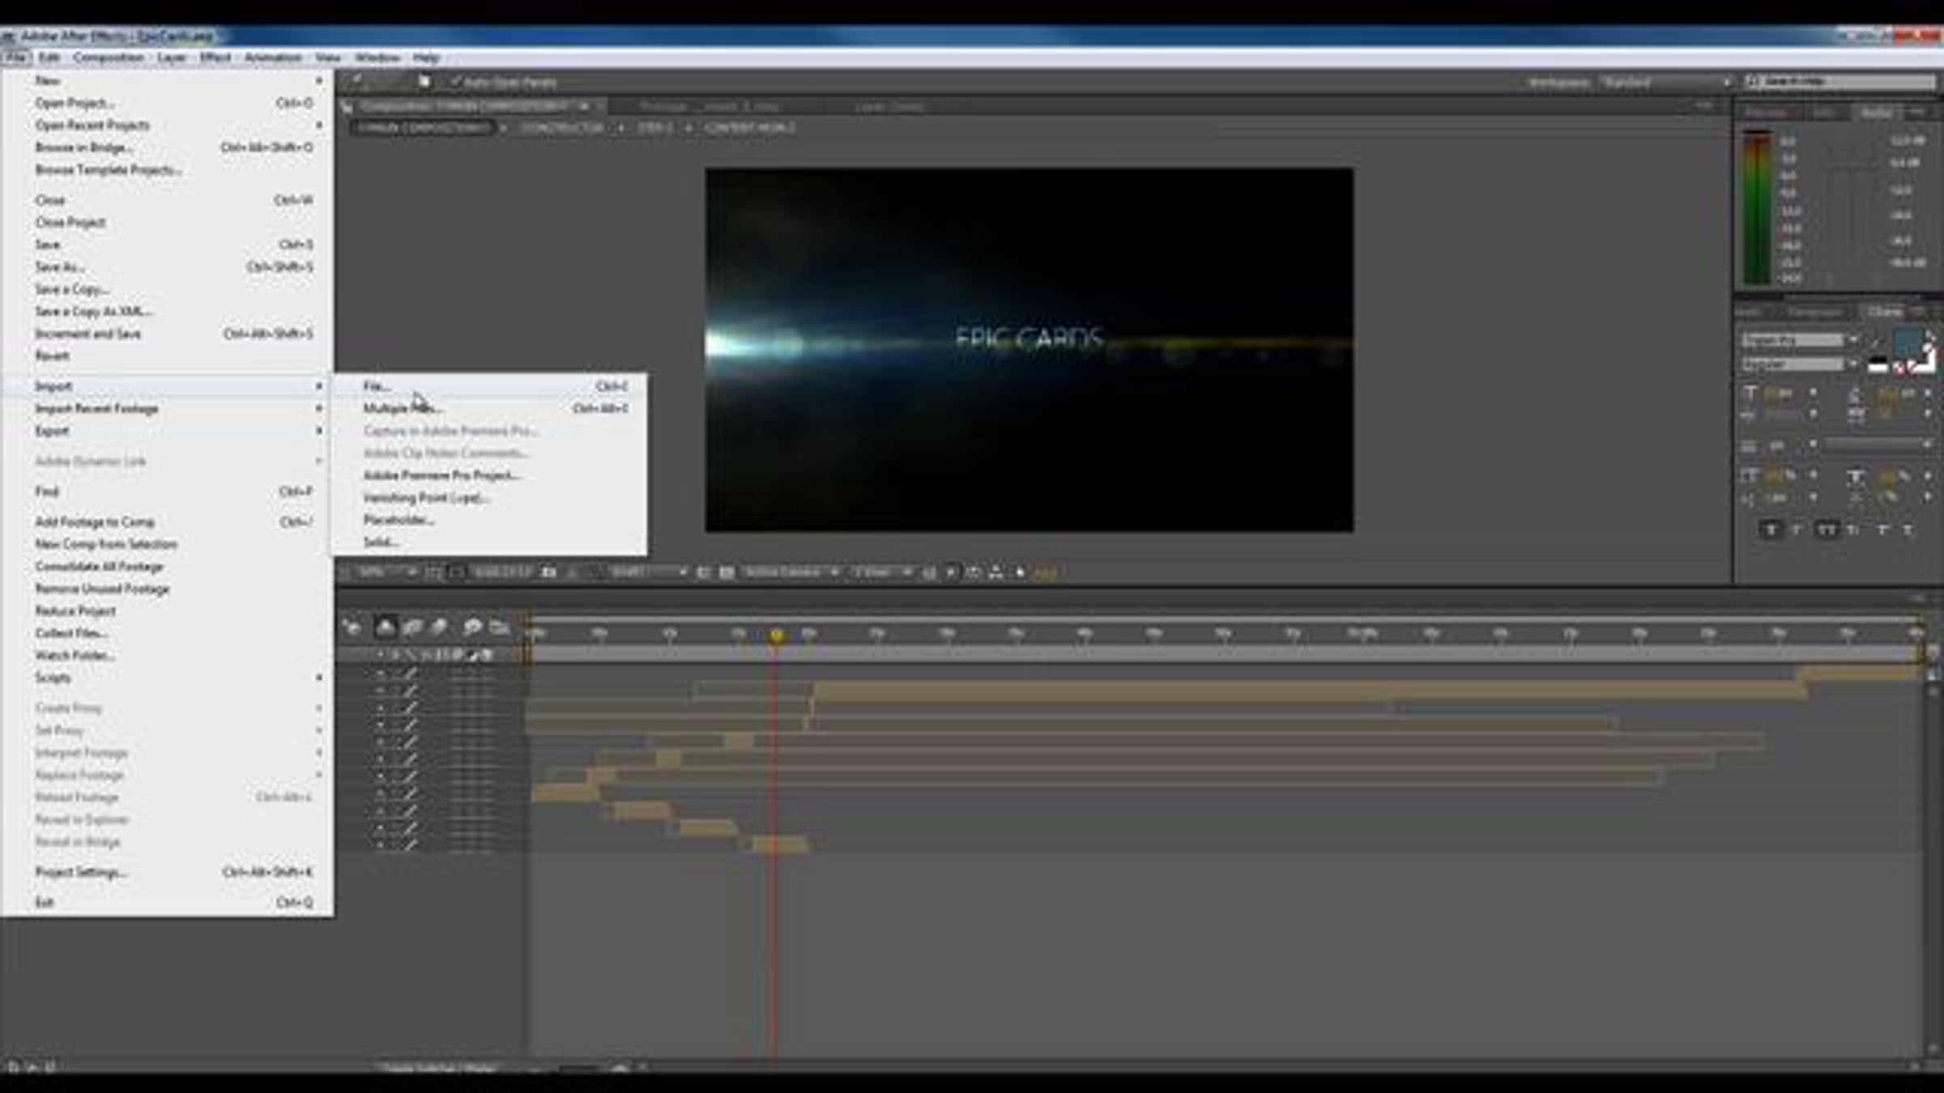Expand the New submenu arrow
The width and height of the screenshot is (1944, 1093).
[x=319, y=80]
